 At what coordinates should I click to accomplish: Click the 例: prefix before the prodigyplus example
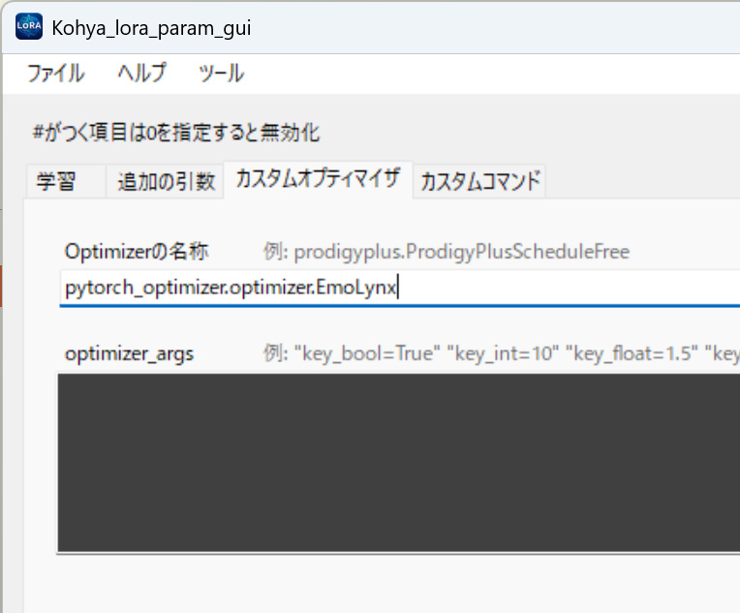[x=276, y=252]
